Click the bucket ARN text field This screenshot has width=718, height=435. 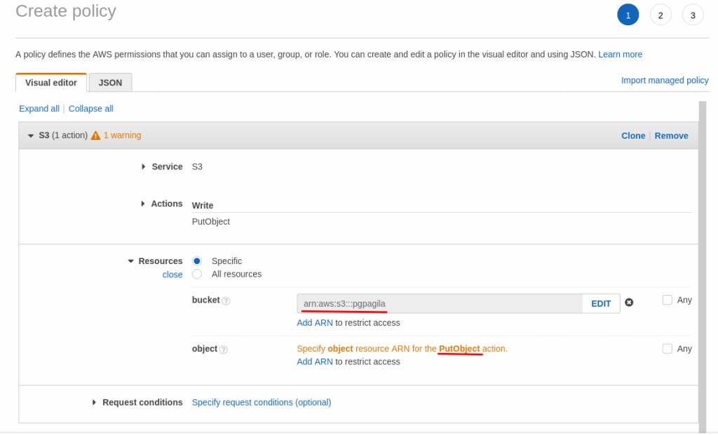(440, 303)
